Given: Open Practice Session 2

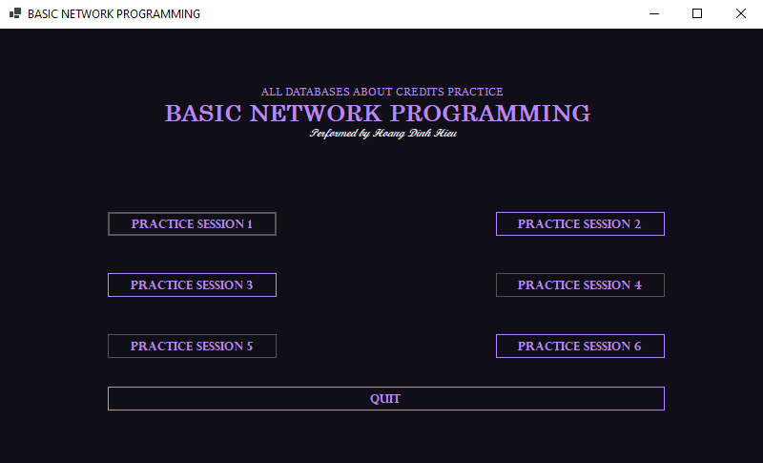Looking at the screenshot, I should click(580, 224).
